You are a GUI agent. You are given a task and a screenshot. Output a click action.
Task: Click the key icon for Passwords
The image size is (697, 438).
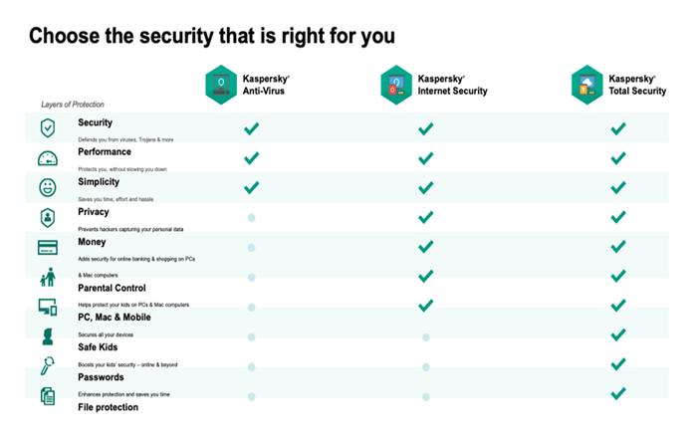pos(47,366)
